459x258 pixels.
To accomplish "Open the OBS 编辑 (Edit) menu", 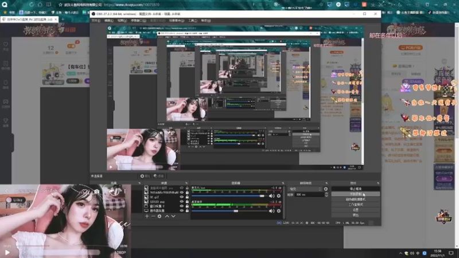I will 109,21.
